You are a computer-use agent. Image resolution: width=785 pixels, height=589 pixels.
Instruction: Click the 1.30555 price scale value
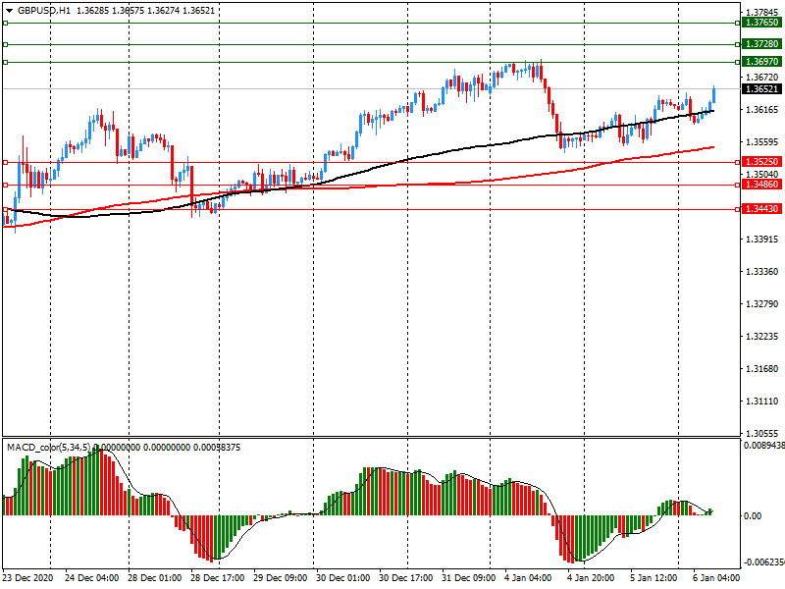[762, 434]
